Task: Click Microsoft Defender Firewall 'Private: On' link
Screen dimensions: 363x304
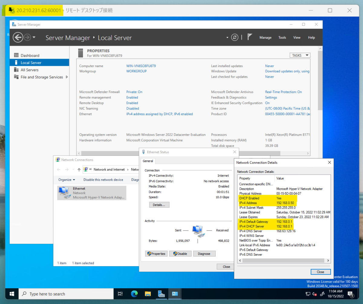Action: (x=134, y=92)
